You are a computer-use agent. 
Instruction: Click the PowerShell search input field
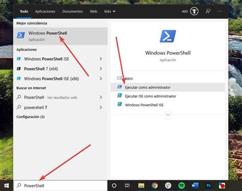60,185
